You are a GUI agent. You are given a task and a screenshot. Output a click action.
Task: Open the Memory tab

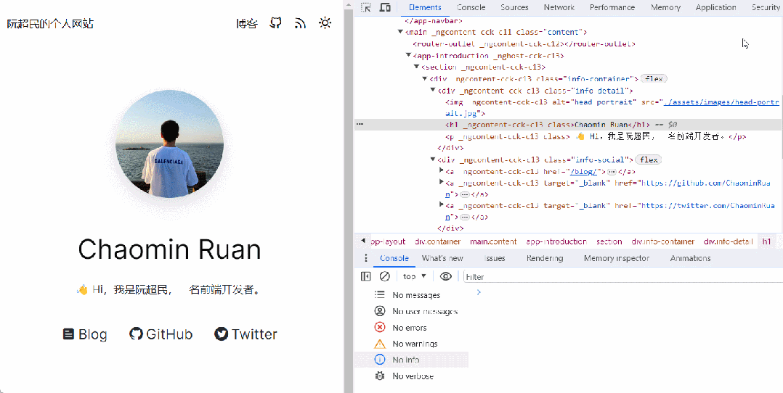coord(665,7)
